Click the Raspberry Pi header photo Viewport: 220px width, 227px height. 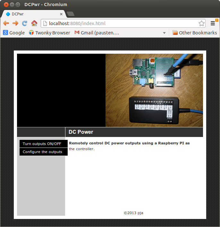pos(154,90)
